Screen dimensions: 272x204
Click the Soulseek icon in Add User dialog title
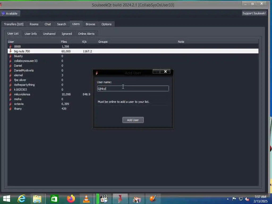tap(97, 73)
